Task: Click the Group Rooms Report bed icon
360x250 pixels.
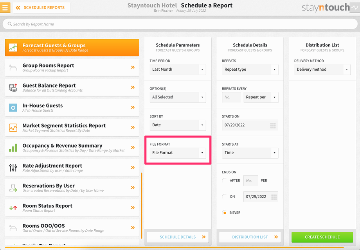Action: click(13, 68)
